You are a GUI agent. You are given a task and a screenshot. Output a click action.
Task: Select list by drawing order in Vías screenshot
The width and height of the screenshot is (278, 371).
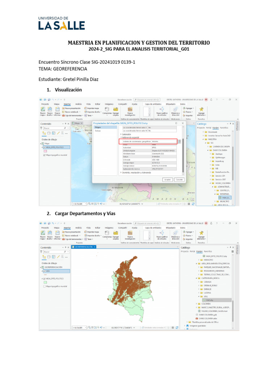point(44,257)
